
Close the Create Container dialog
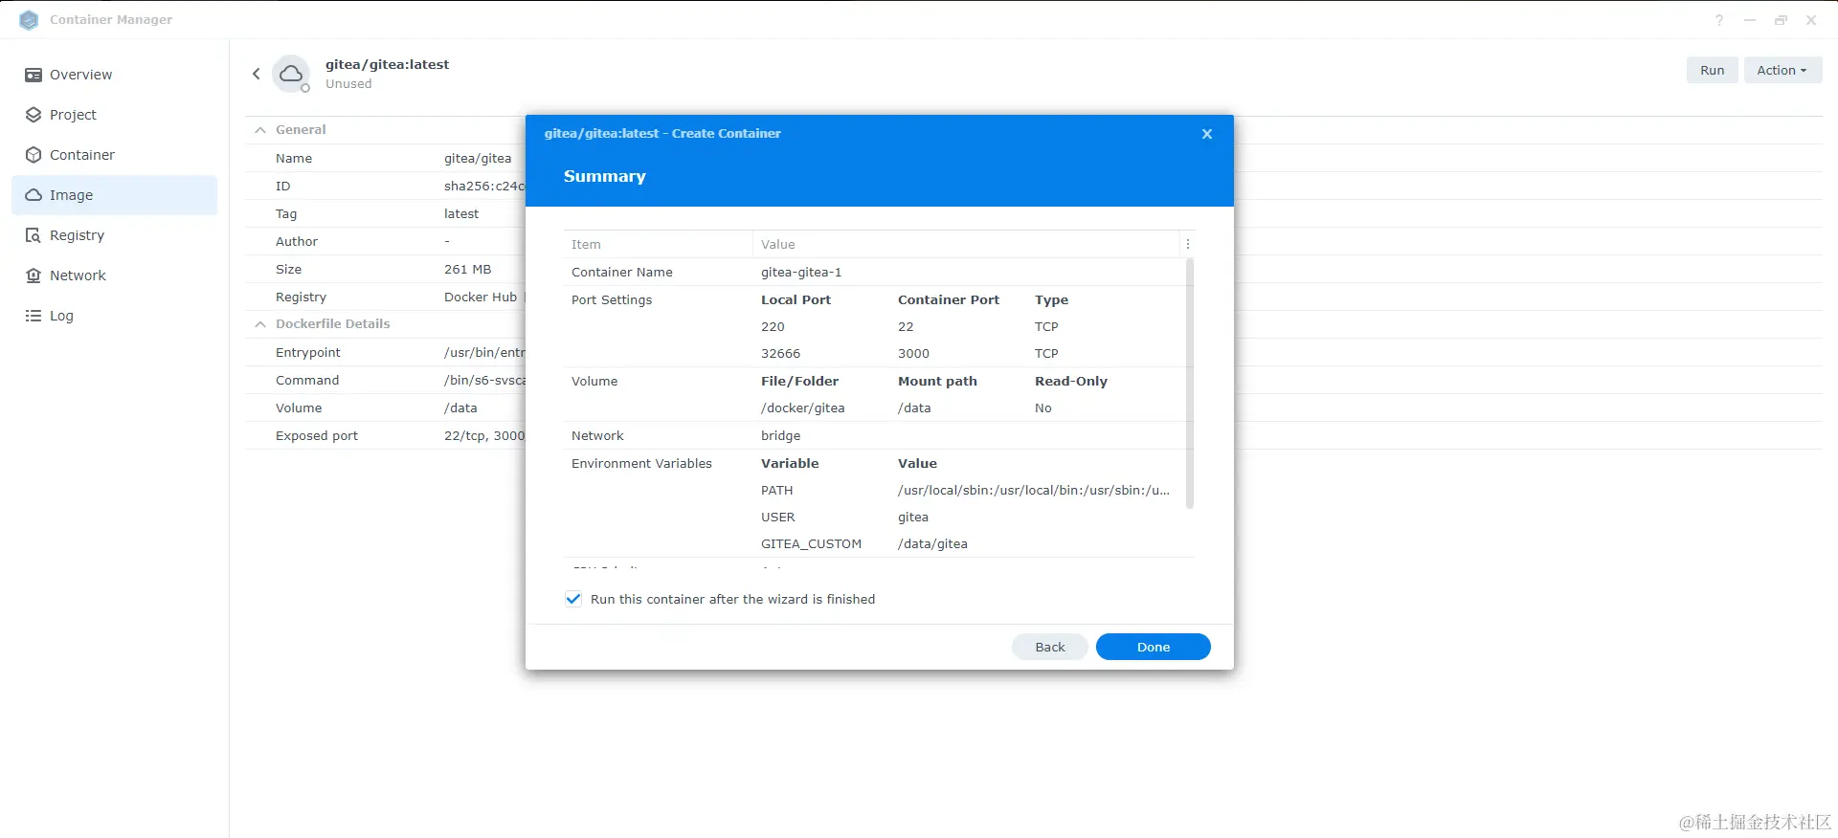[x=1207, y=134]
